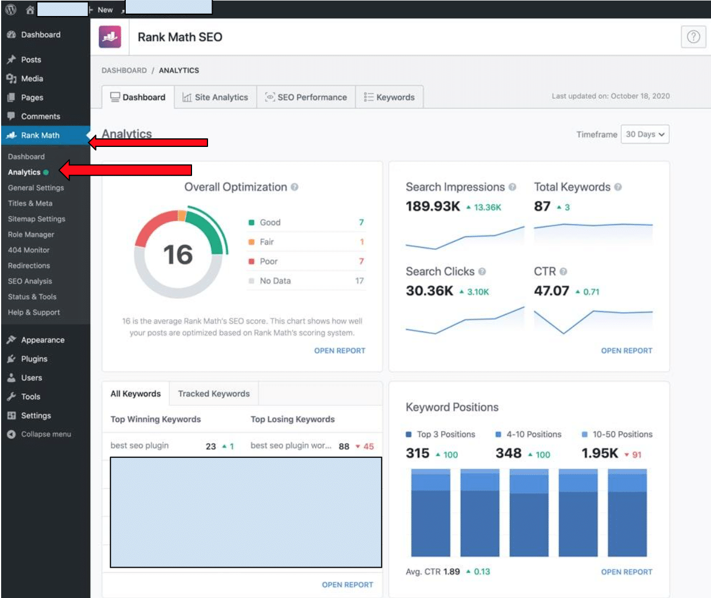Click the Pages icon in sidebar

[11, 97]
